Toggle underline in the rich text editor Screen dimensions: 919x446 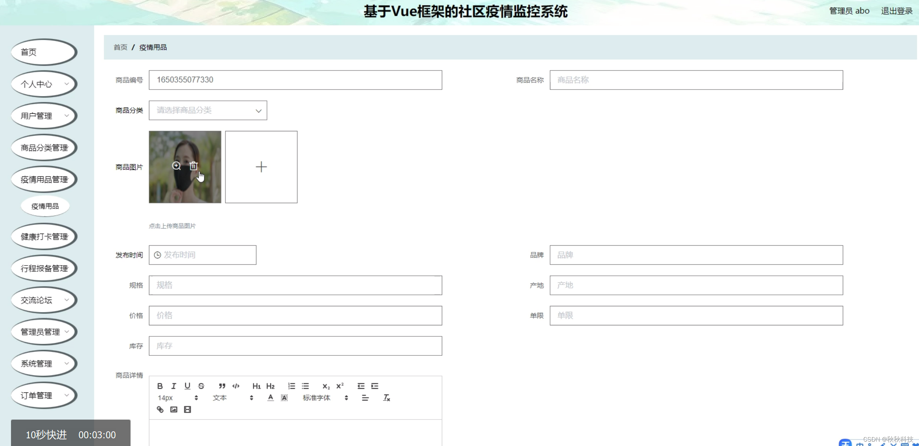(x=187, y=386)
